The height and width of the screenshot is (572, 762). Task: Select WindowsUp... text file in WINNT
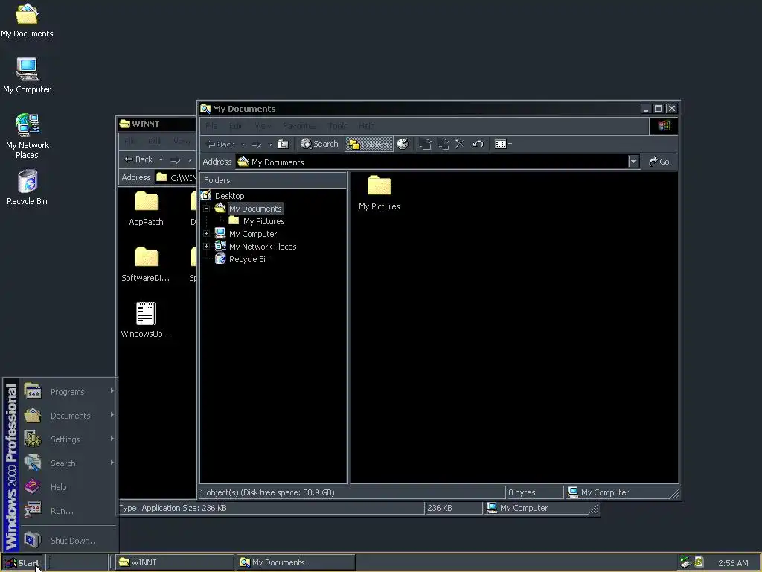pyautogui.click(x=146, y=320)
